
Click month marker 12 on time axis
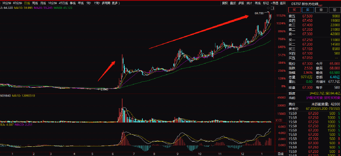[242, 154]
